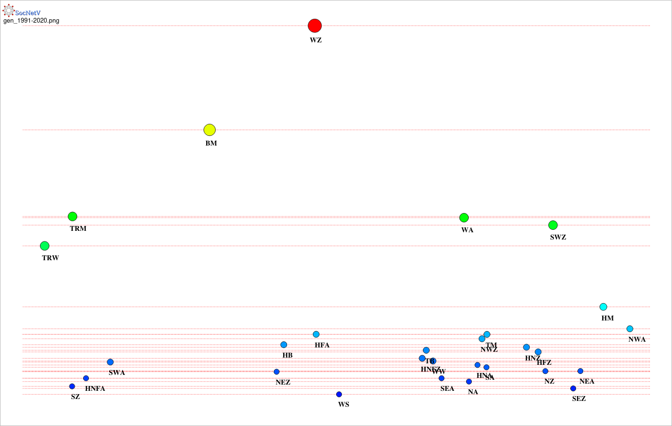Select the blue WS node

coord(339,394)
